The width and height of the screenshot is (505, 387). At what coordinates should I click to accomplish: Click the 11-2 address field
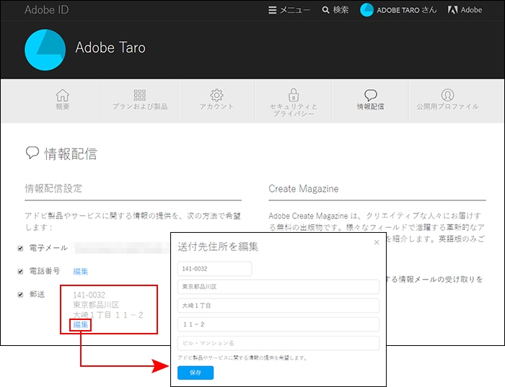278,324
